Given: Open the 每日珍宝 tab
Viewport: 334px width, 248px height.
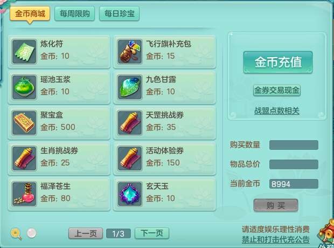Looking at the screenshot, I should pos(119,13).
